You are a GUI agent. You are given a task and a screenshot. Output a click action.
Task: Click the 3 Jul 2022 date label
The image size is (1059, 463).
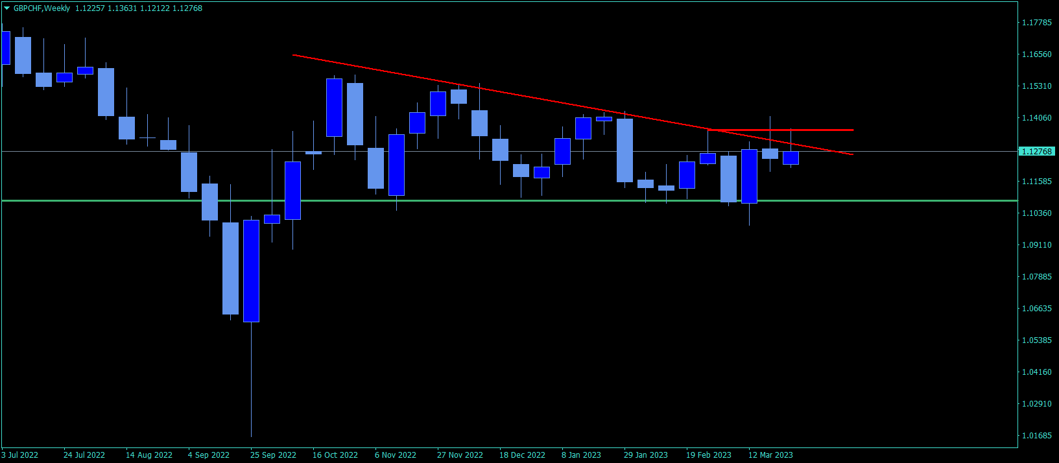[20, 455]
